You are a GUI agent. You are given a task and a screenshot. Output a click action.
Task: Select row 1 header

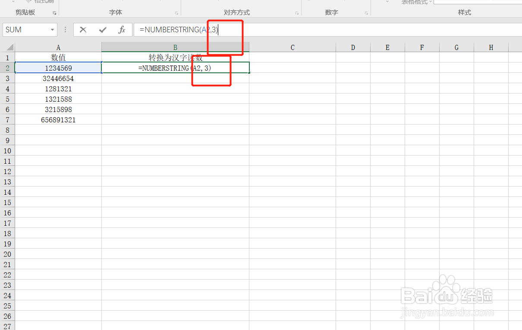pyautogui.click(x=7, y=57)
